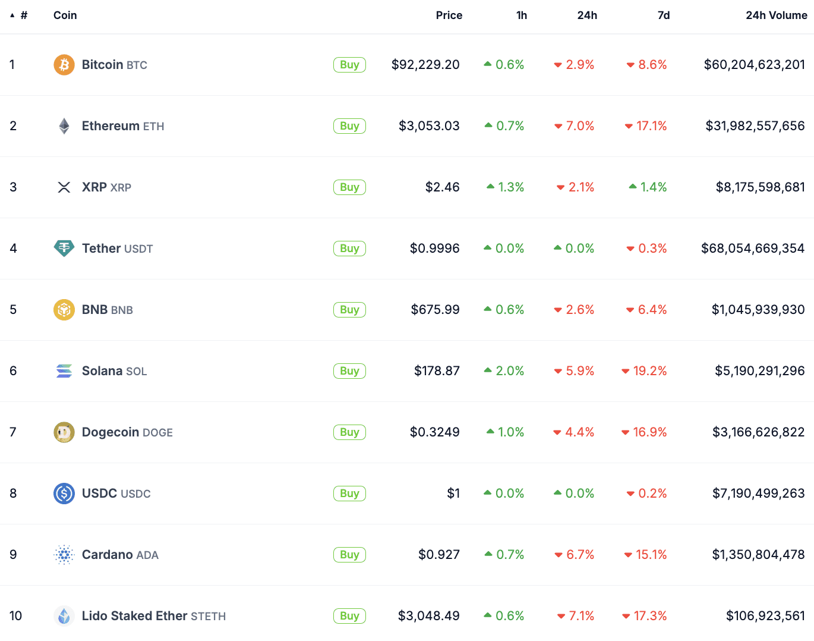
Task: Click the Buy button for Solana
Action: pyautogui.click(x=349, y=370)
